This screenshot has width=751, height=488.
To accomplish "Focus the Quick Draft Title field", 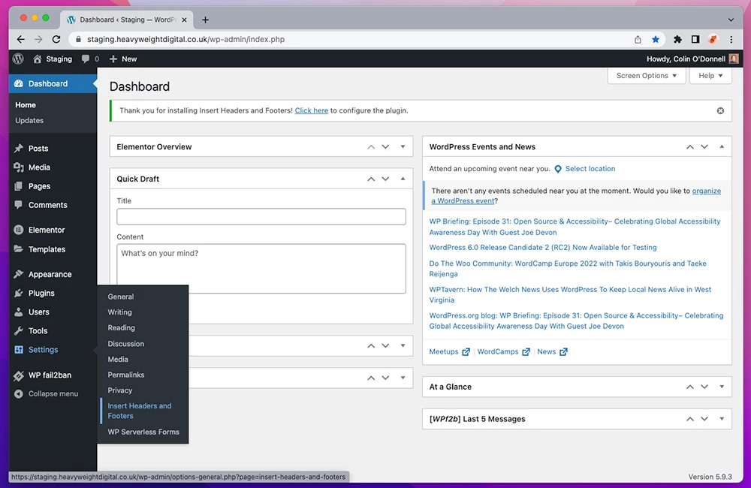I will click(261, 217).
